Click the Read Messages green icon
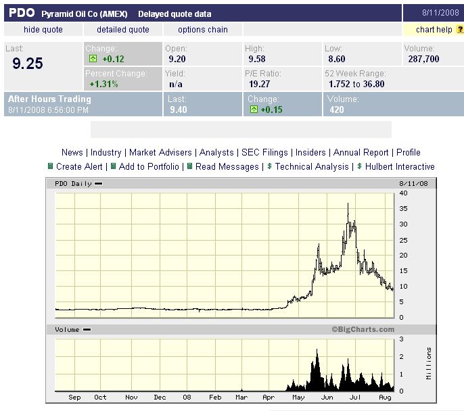Screen dimensions: 464x411 pyautogui.click(x=189, y=166)
